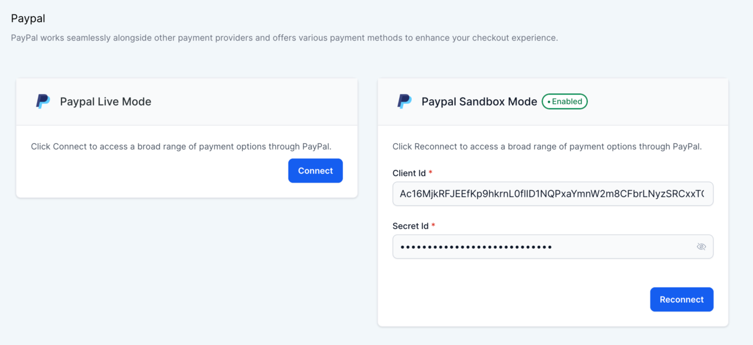The image size is (753, 345).
Task: Click the Reconnect button for Sandbox Mode
Action: 682,299
